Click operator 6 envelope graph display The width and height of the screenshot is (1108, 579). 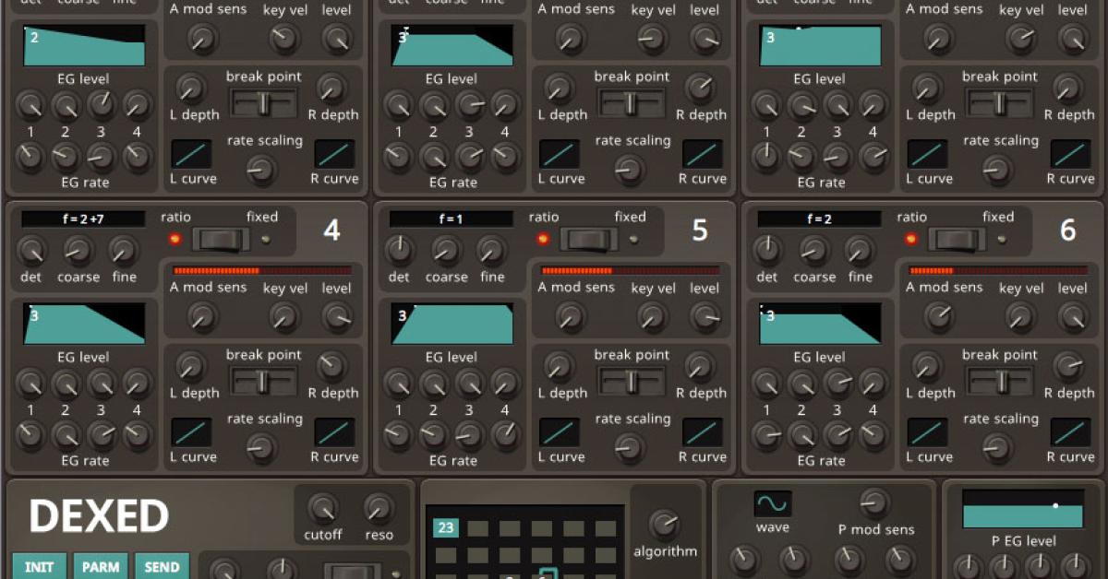(x=820, y=323)
